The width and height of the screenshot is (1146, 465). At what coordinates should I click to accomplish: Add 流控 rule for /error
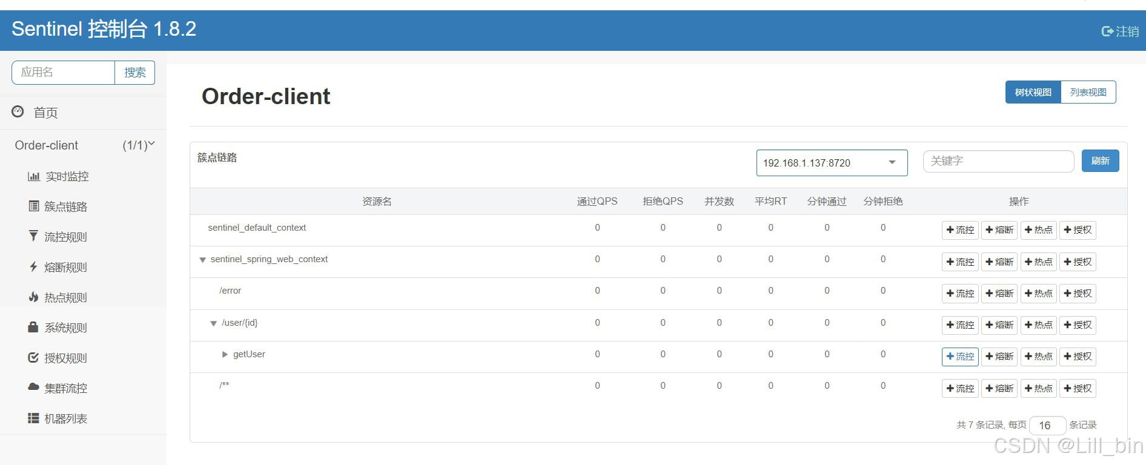960,294
